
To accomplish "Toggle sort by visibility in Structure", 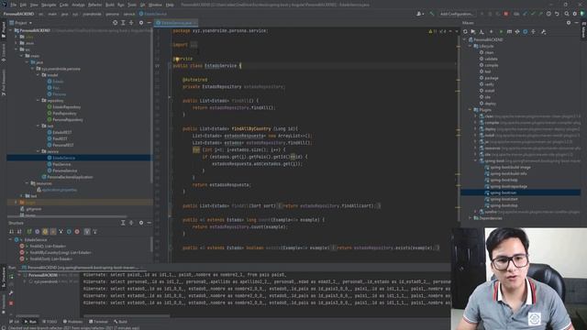I will 11,232.
